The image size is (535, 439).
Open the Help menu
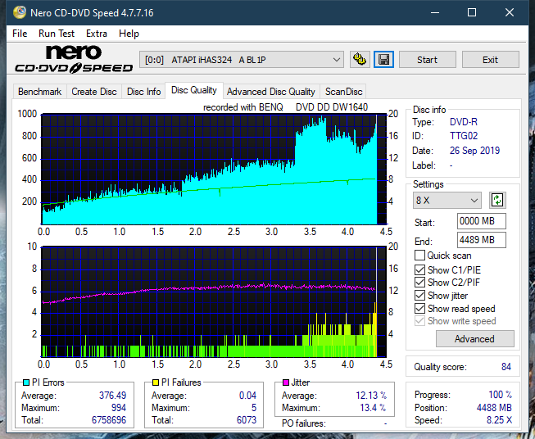click(129, 34)
